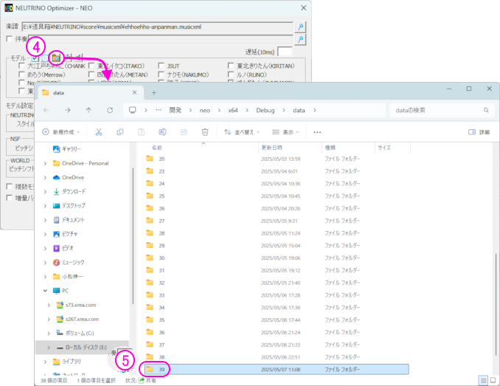
Task: Sort by the サイズ column header
Action: pos(384,148)
